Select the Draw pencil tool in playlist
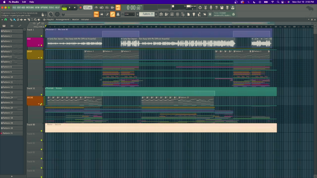The image size is (317, 178). (11, 20)
